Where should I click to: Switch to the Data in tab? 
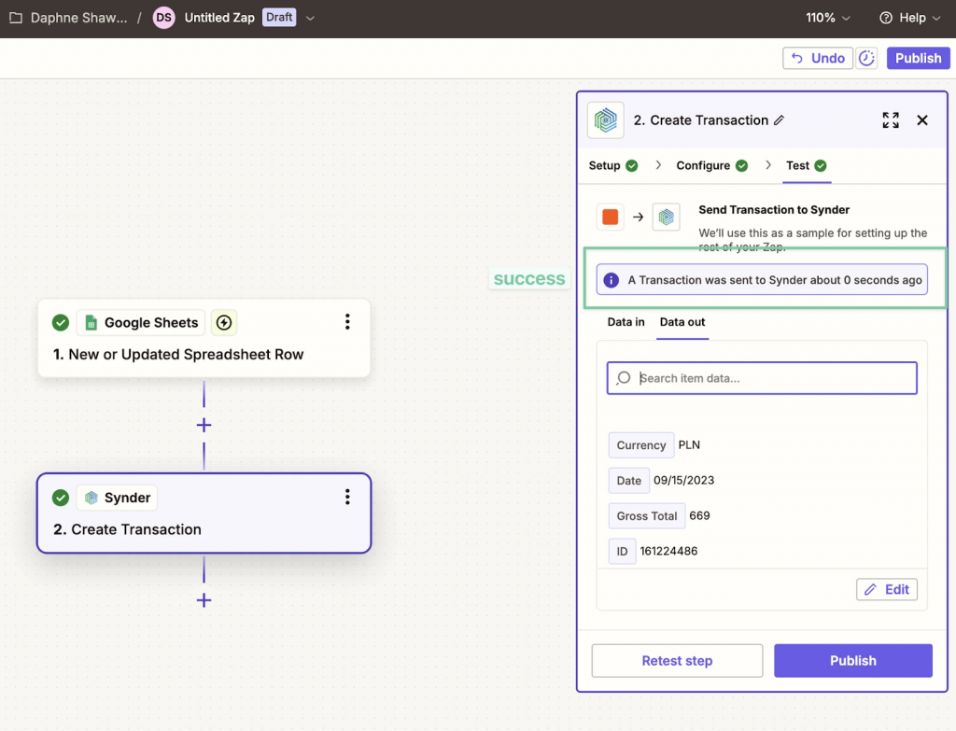coord(625,322)
